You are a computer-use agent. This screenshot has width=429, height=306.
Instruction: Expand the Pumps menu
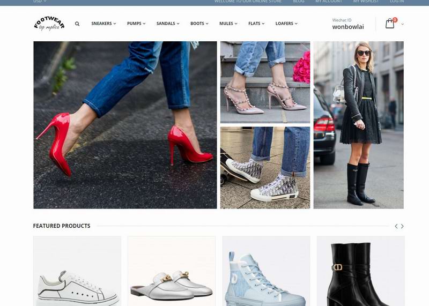(x=136, y=24)
